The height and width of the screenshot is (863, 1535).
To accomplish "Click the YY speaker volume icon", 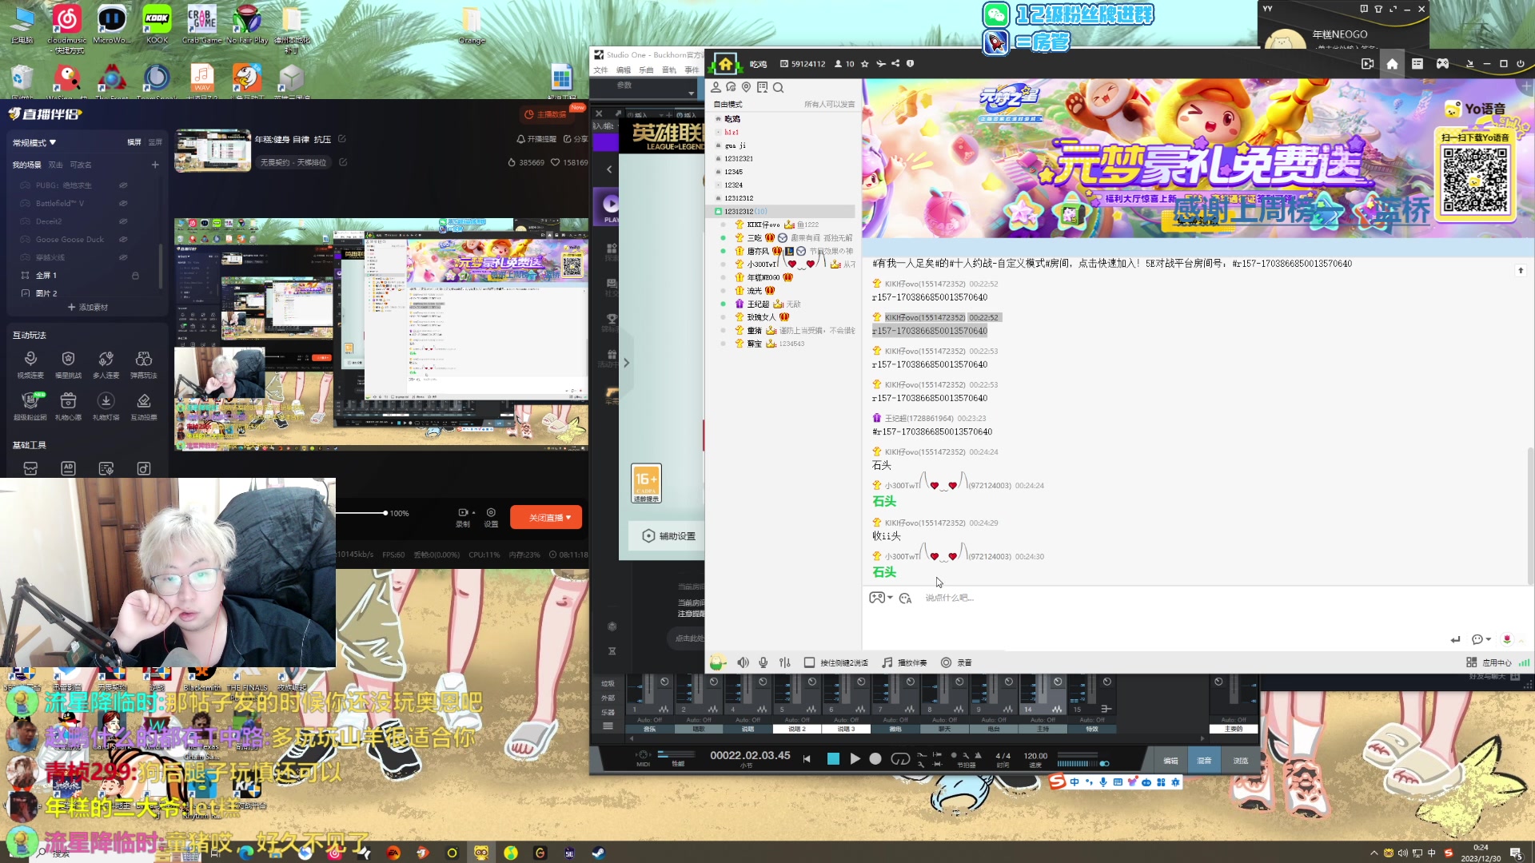I will pos(743,662).
